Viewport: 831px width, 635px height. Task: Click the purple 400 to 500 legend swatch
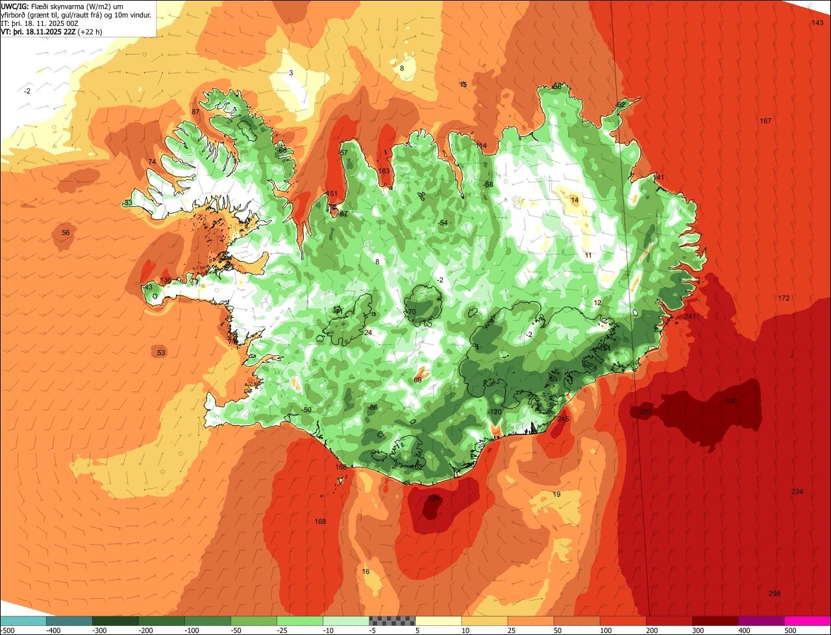(761, 621)
